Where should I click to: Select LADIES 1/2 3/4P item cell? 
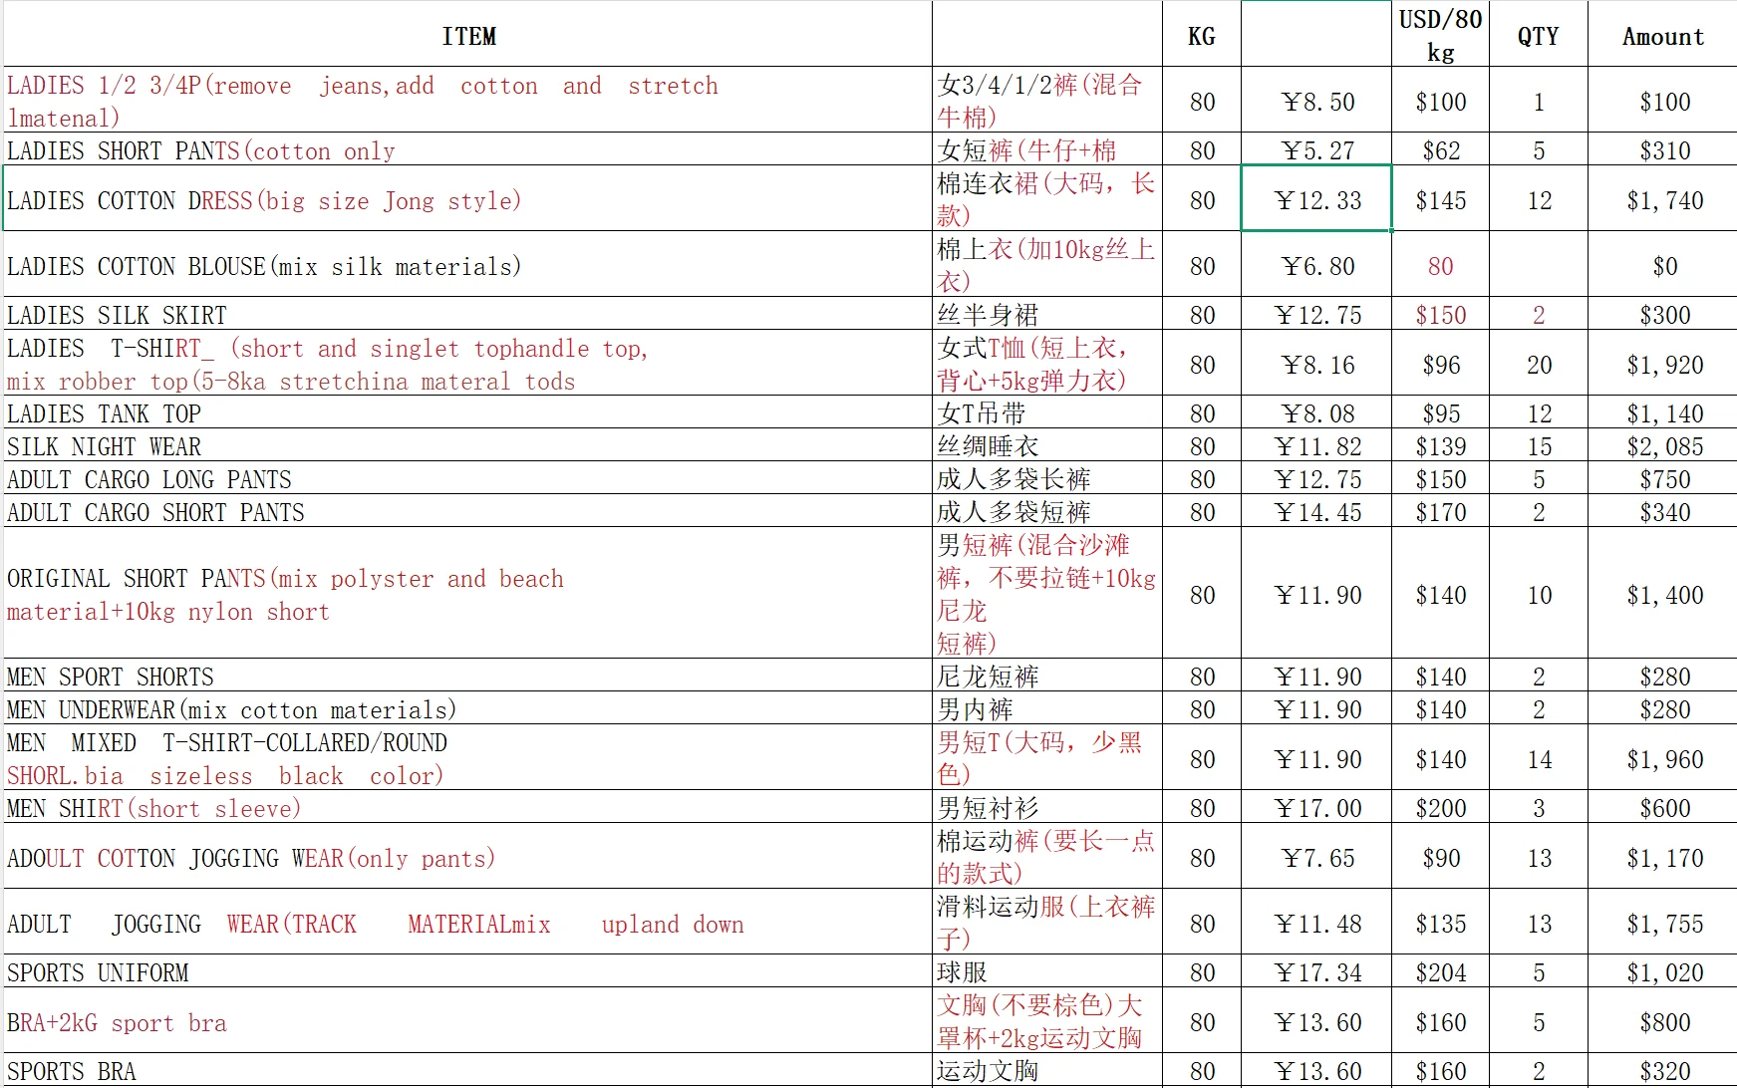(467, 101)
